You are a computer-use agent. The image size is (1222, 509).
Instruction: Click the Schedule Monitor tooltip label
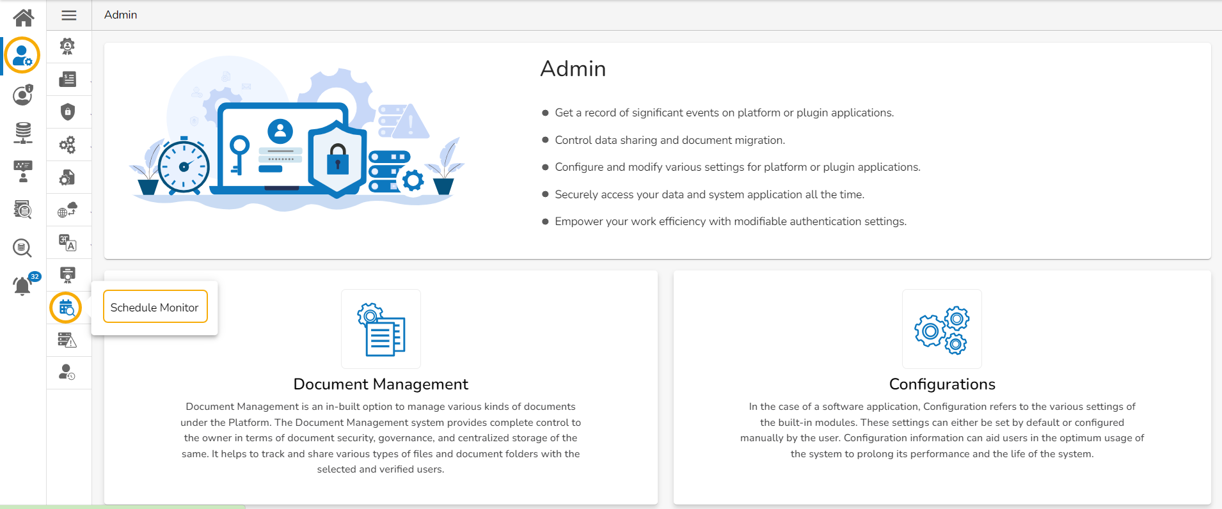click(155, 308)
